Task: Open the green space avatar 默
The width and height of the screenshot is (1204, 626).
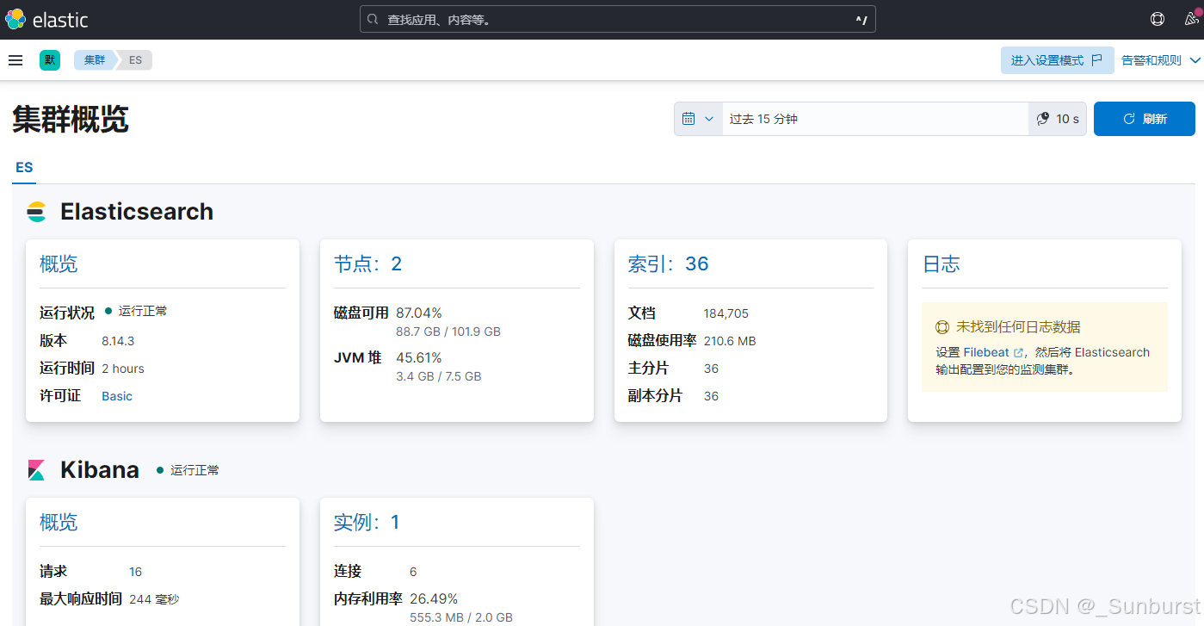Action: tap(50, 60)
